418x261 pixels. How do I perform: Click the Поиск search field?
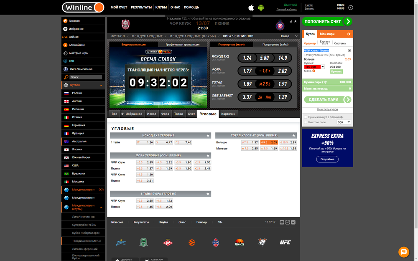point(86,77)
